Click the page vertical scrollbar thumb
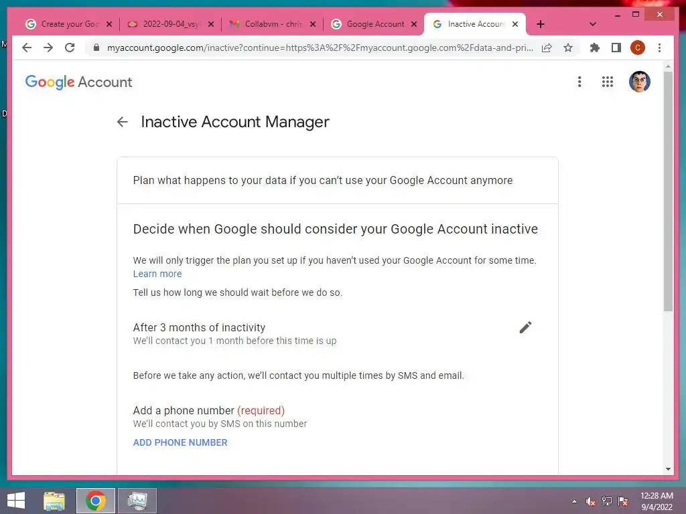The height and width of the screenshot is (514, 686). [668, 191]
